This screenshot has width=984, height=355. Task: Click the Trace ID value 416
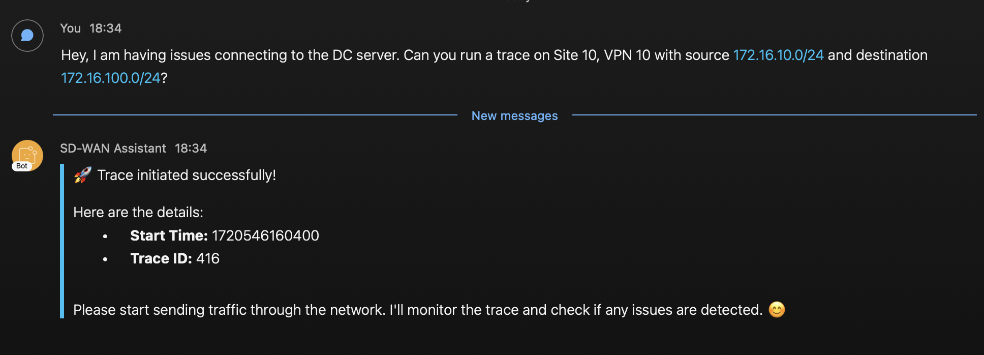click(x=208, y=258)
